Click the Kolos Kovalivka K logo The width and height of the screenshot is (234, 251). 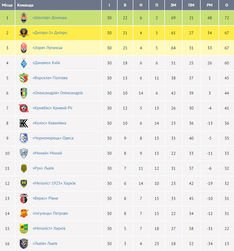click(x=24, y=123)
